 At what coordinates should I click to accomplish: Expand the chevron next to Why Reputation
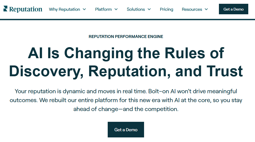point(84,9)
